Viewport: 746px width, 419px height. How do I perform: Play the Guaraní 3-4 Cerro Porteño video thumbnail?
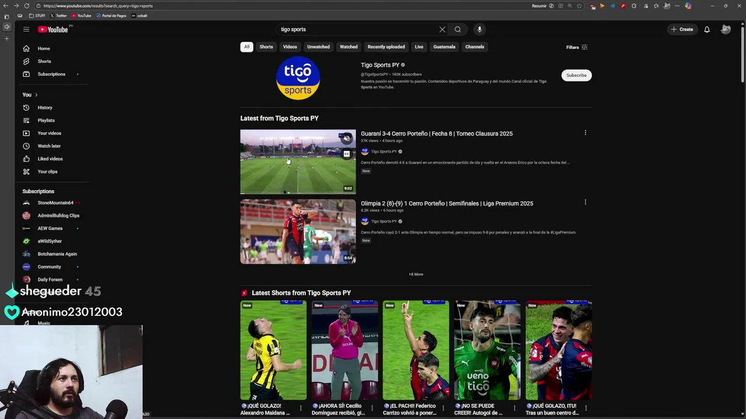click(298, 161)
